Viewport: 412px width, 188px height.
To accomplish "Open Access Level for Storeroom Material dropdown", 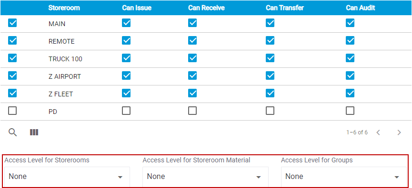I will [205, 177].
